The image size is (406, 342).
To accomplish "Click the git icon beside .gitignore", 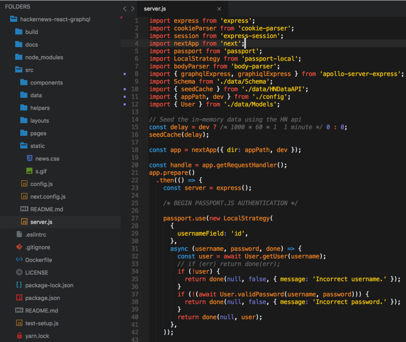I will (x=19, y=247).
